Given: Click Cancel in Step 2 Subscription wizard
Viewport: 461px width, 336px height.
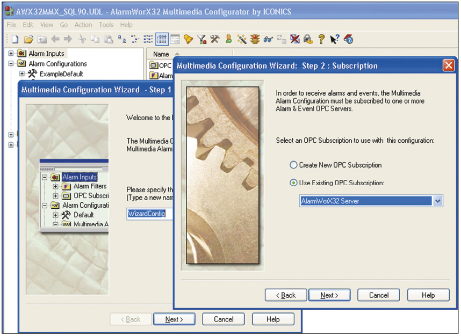Looking at the screenshot, I should pos(379,295).
